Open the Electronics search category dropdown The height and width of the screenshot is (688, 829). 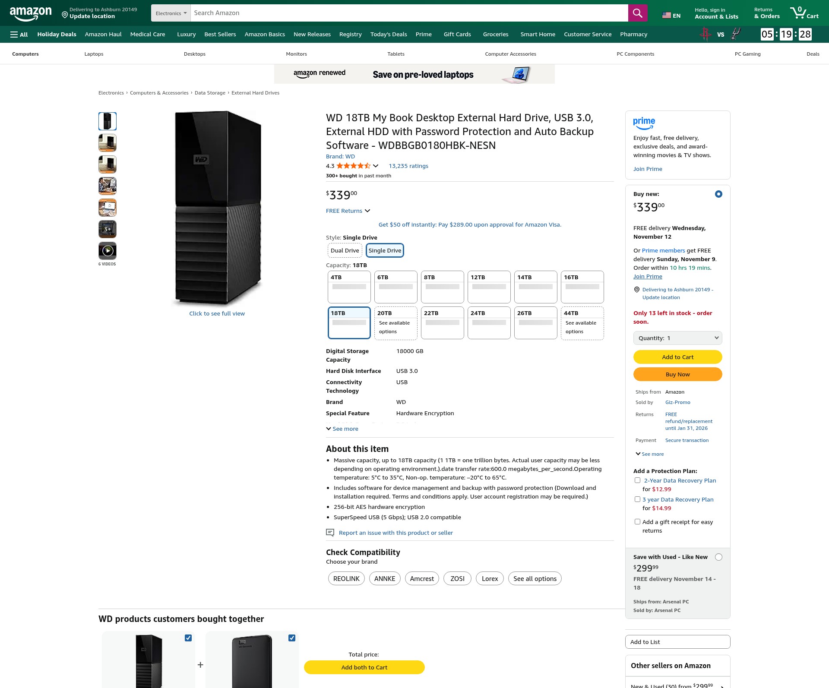171,13
